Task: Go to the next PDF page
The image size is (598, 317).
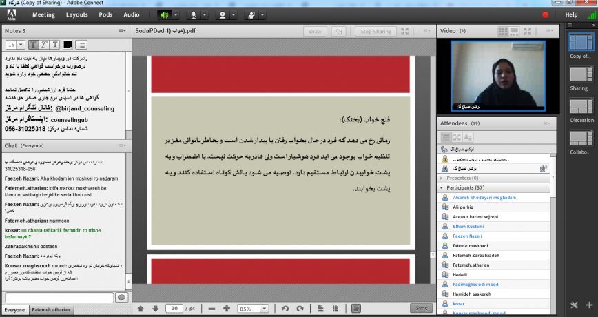Action: tap(155, 308)
